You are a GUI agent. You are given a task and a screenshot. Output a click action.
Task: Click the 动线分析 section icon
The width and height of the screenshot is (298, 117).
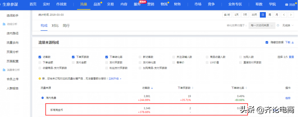(4, 24)
